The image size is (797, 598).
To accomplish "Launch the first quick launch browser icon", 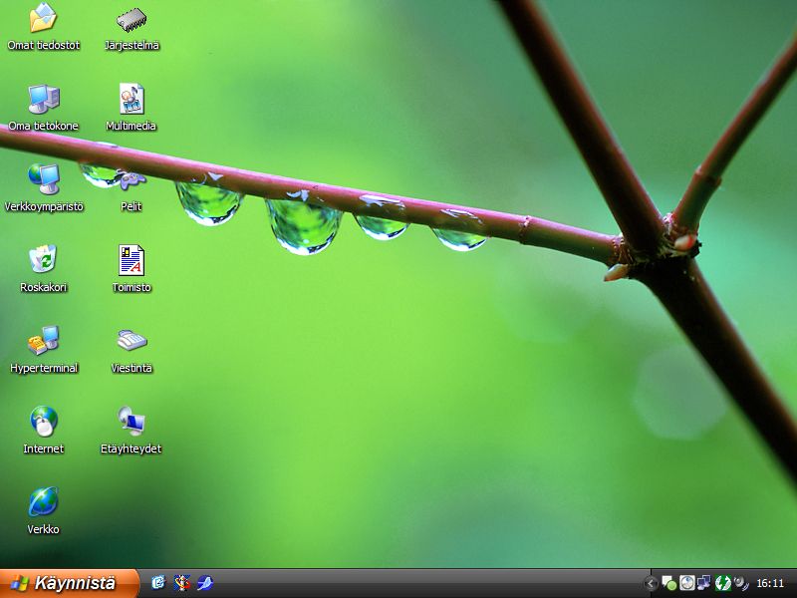I will point(158,583).
